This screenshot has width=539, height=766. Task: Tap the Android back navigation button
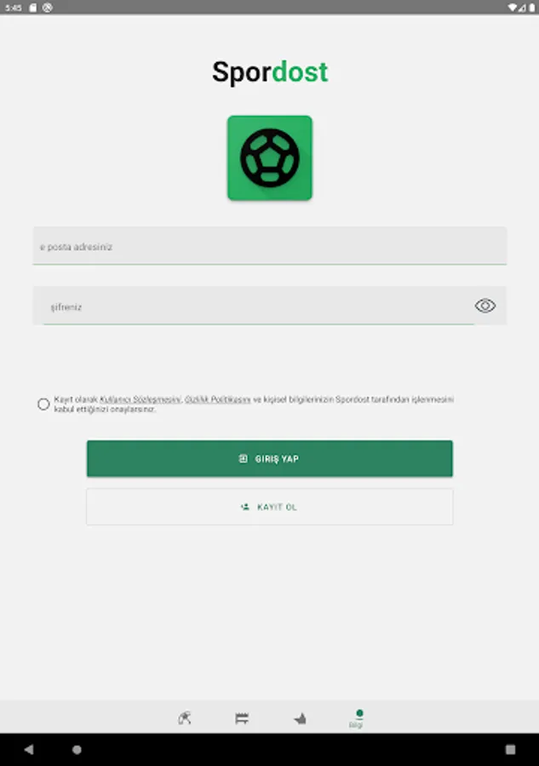pos(29,749)
